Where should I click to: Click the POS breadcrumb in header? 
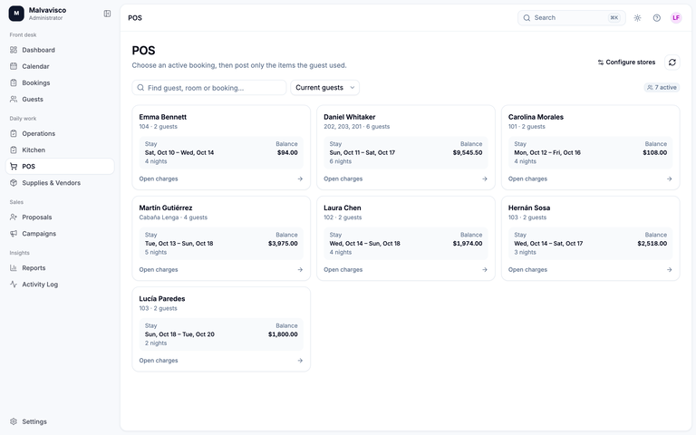point(135,18)
